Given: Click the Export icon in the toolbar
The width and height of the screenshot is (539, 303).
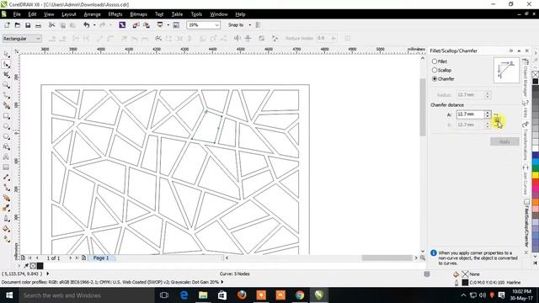Looking at the screenshot, I should click(147, 25).
